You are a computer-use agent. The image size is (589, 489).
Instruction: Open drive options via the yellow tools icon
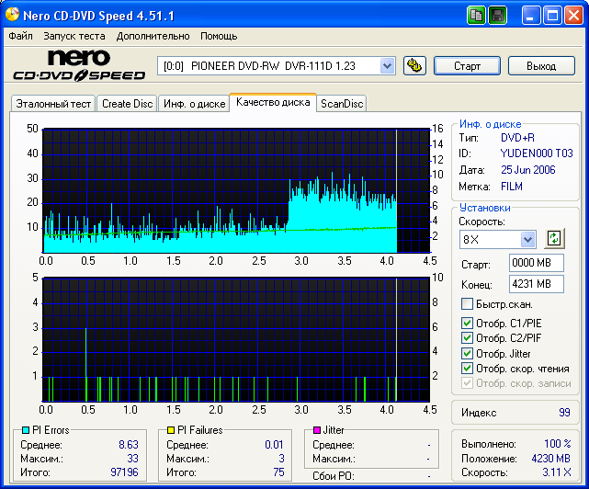tap(414, 65)
